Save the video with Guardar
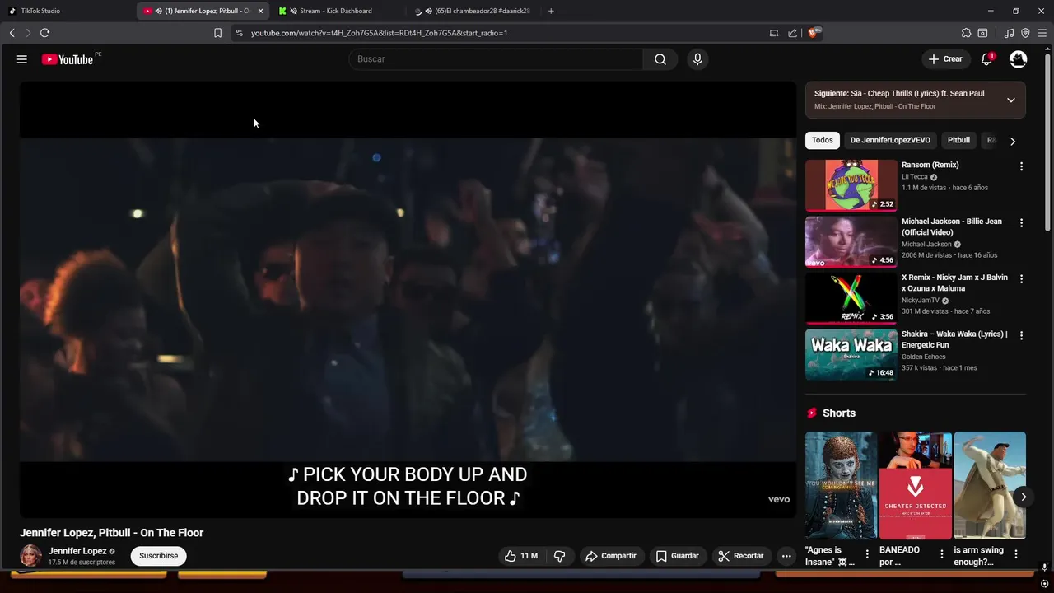 click(678, 556)
